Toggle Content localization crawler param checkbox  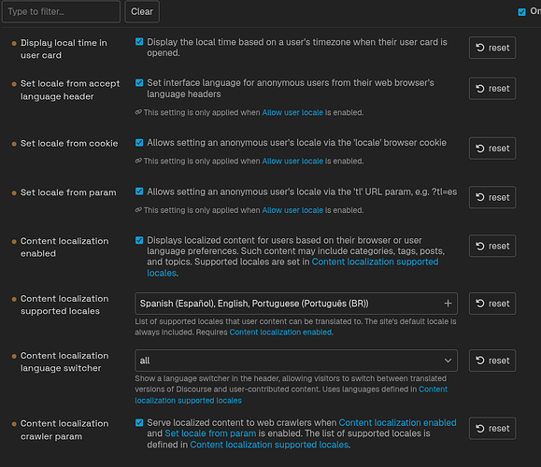coord(139,422)
